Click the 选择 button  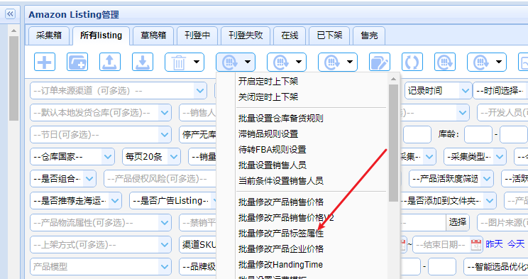click(458, 222)
